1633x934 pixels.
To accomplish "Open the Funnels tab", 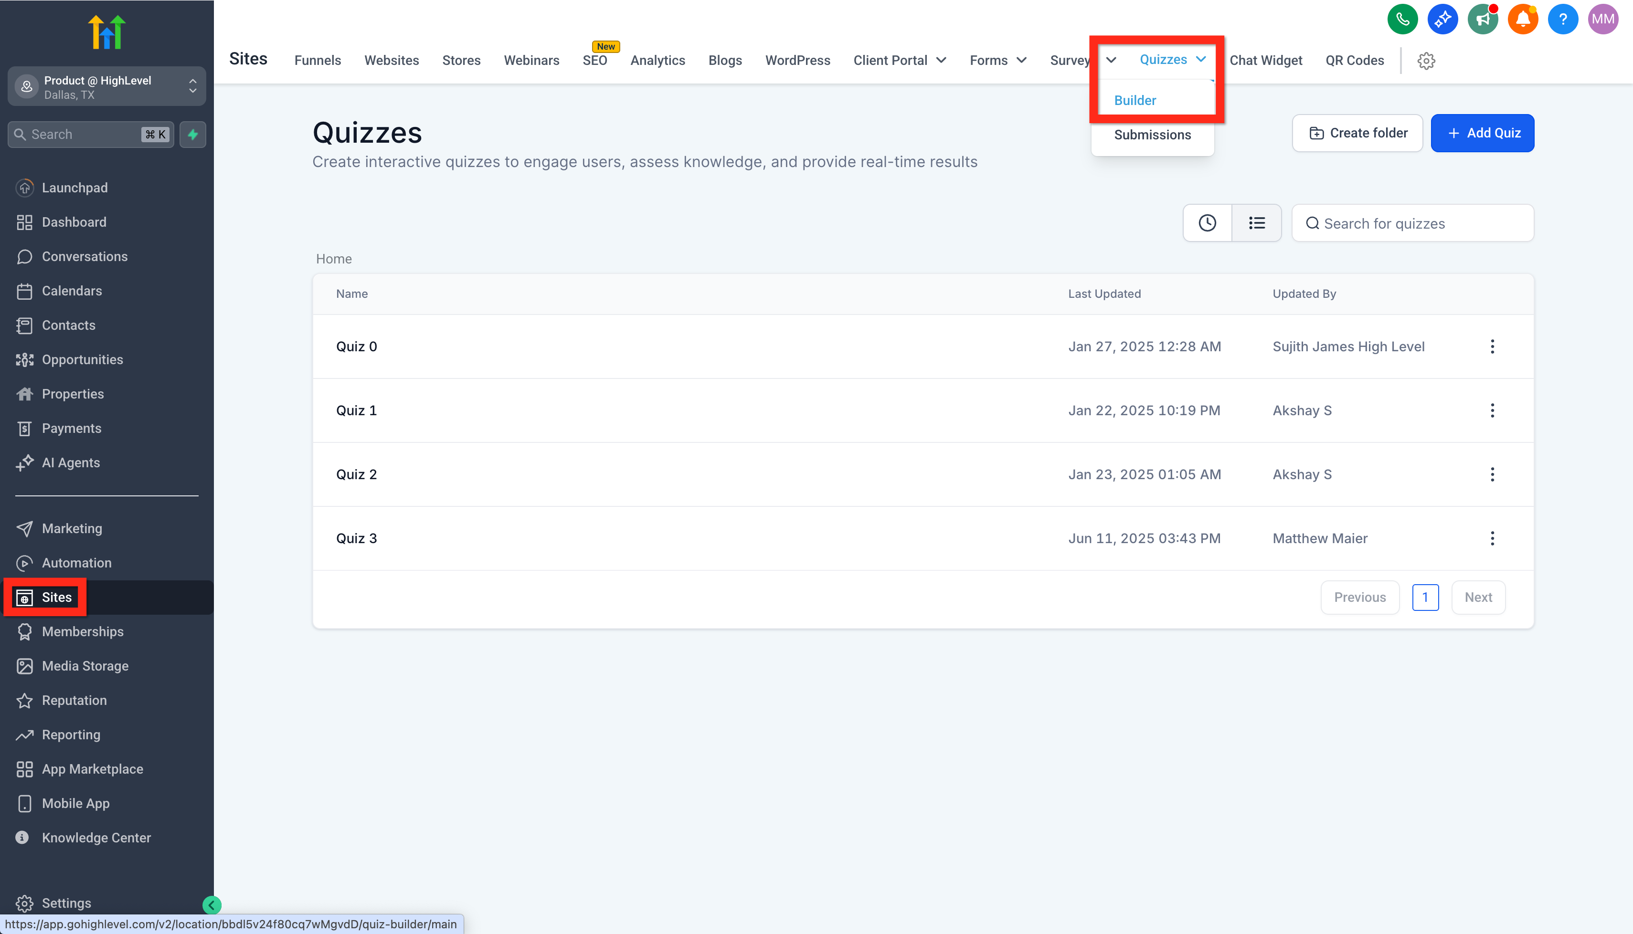I will point(318,60).
